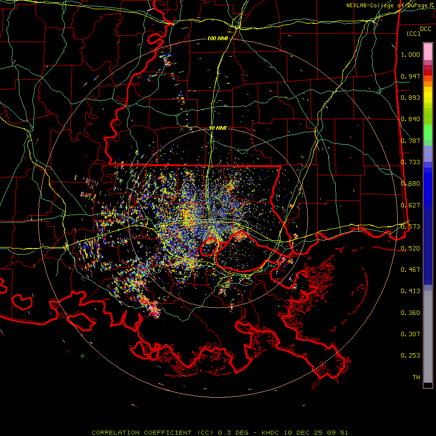The image size is (436, 436).
Task: Click the DCC product label
Action: click(426, 29)
